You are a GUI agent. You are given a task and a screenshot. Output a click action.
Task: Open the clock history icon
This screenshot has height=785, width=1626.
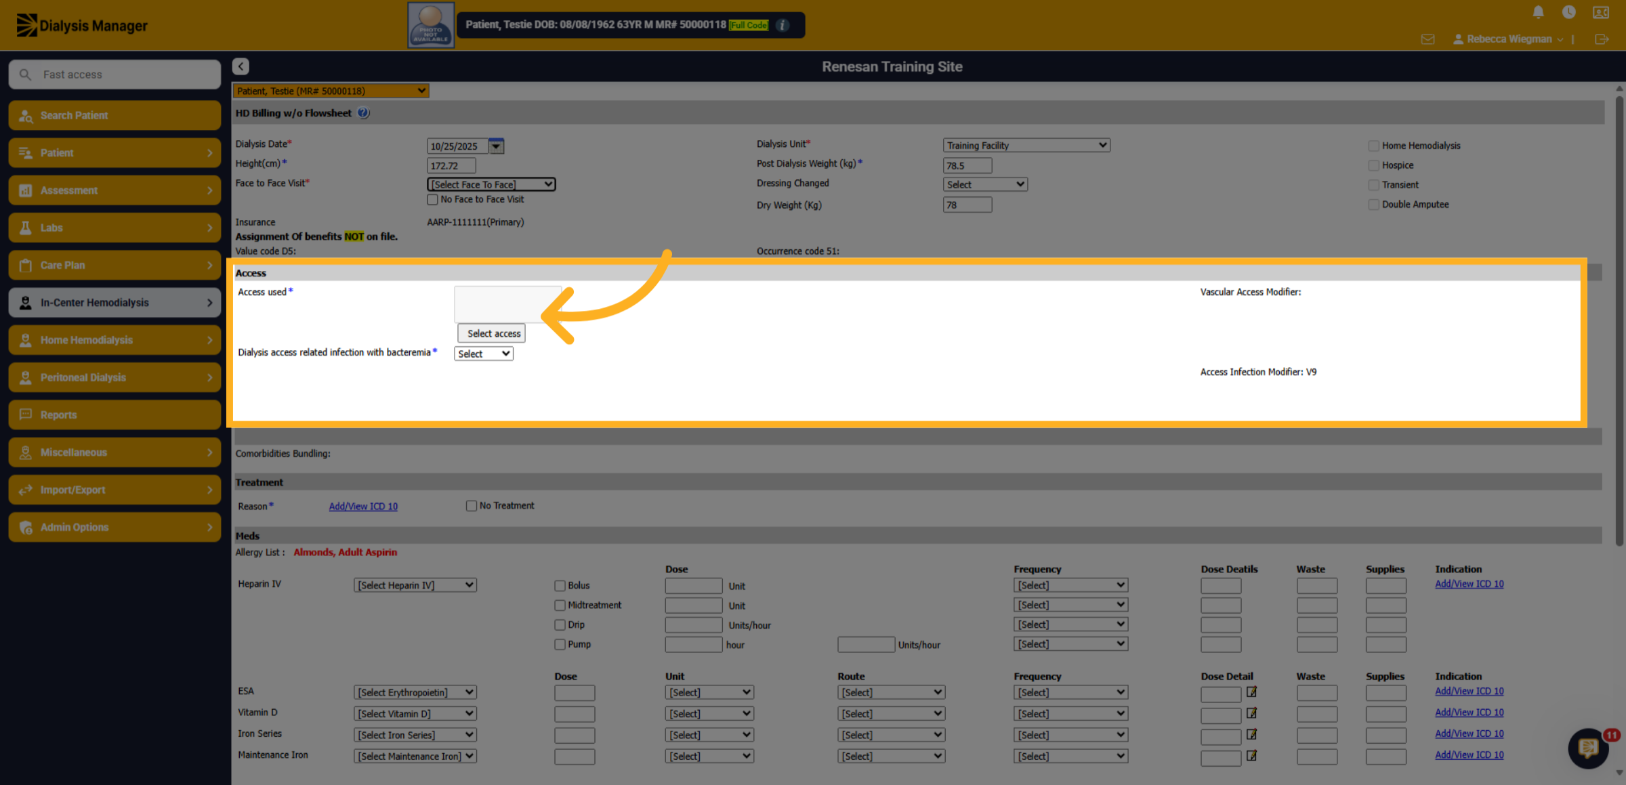[x=1568, y=12]
